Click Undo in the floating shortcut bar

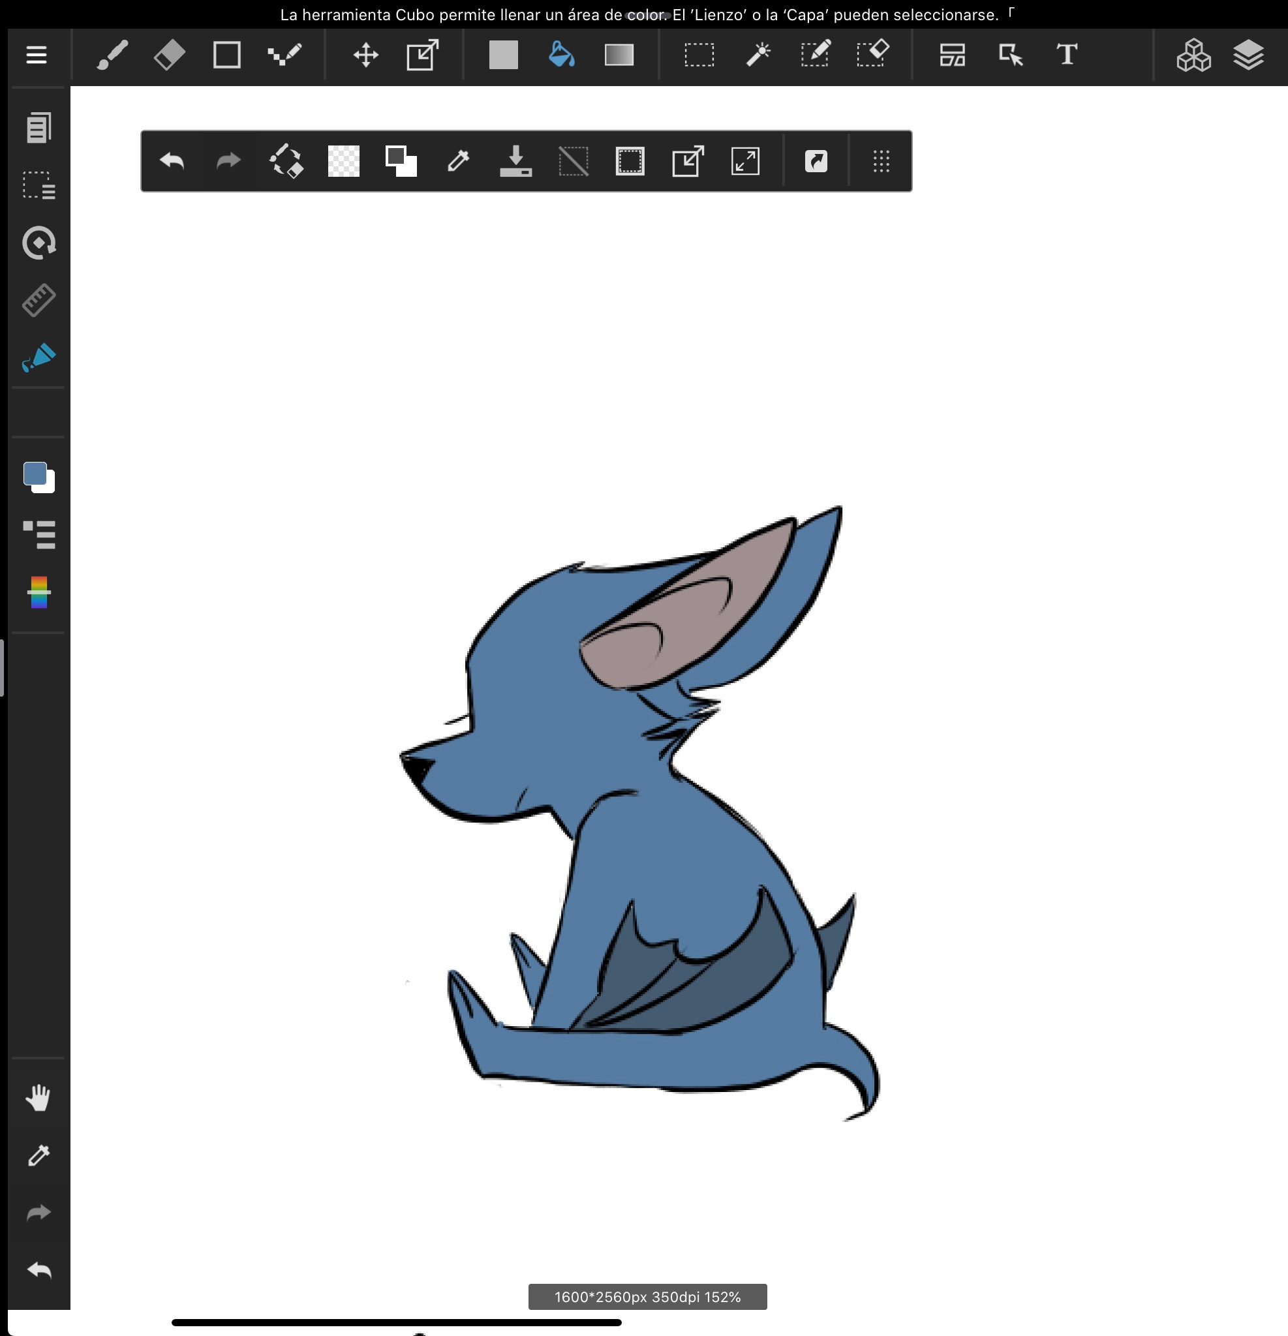pyautogui.click(x=172, y=161)
